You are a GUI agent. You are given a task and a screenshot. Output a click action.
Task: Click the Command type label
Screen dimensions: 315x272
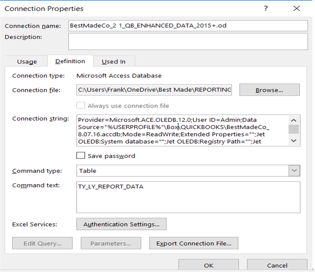coord(37,171)
